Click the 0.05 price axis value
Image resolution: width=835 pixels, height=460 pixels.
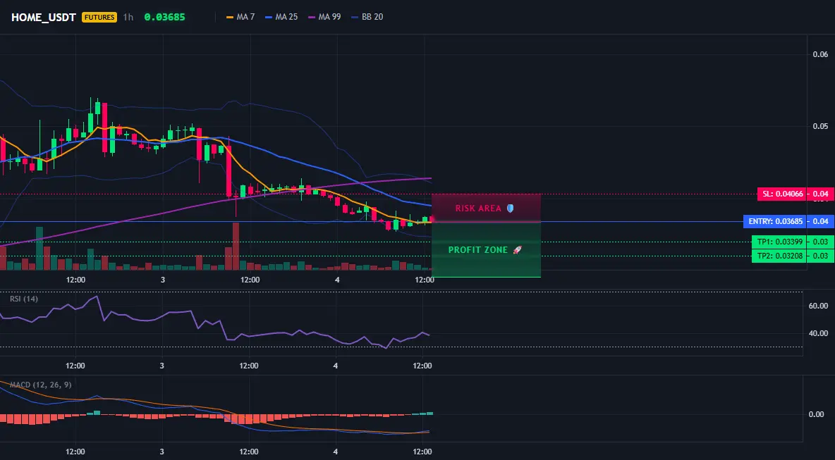(820, 126)
